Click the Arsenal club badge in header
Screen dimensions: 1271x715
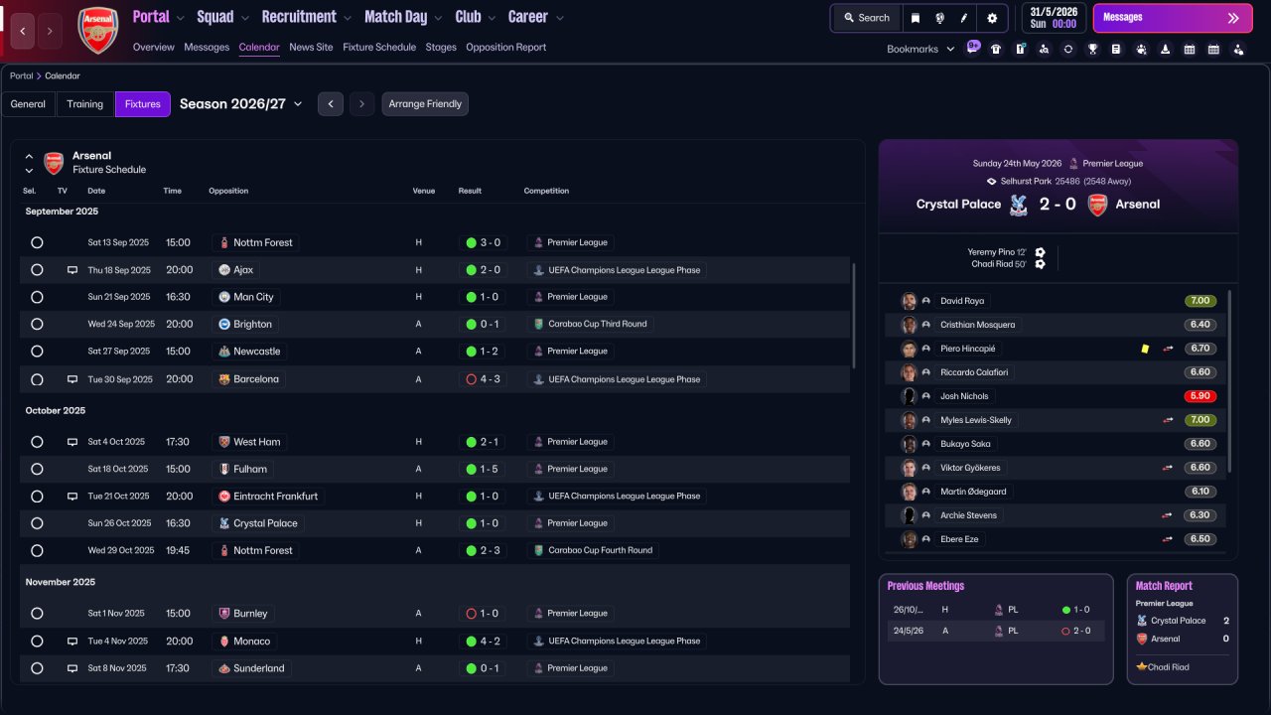coord(97,30)
